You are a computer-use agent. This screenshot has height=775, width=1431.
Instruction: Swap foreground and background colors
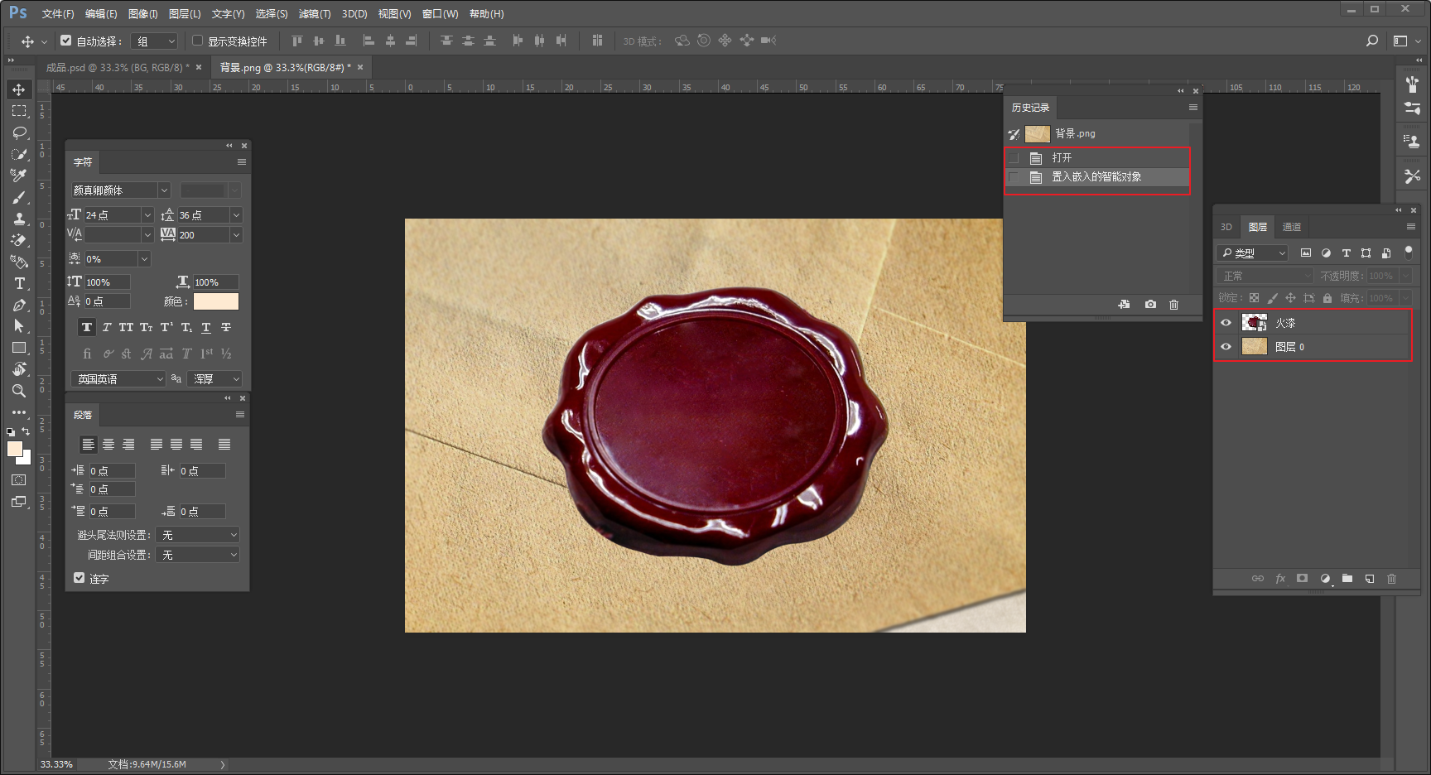(26, 431)
